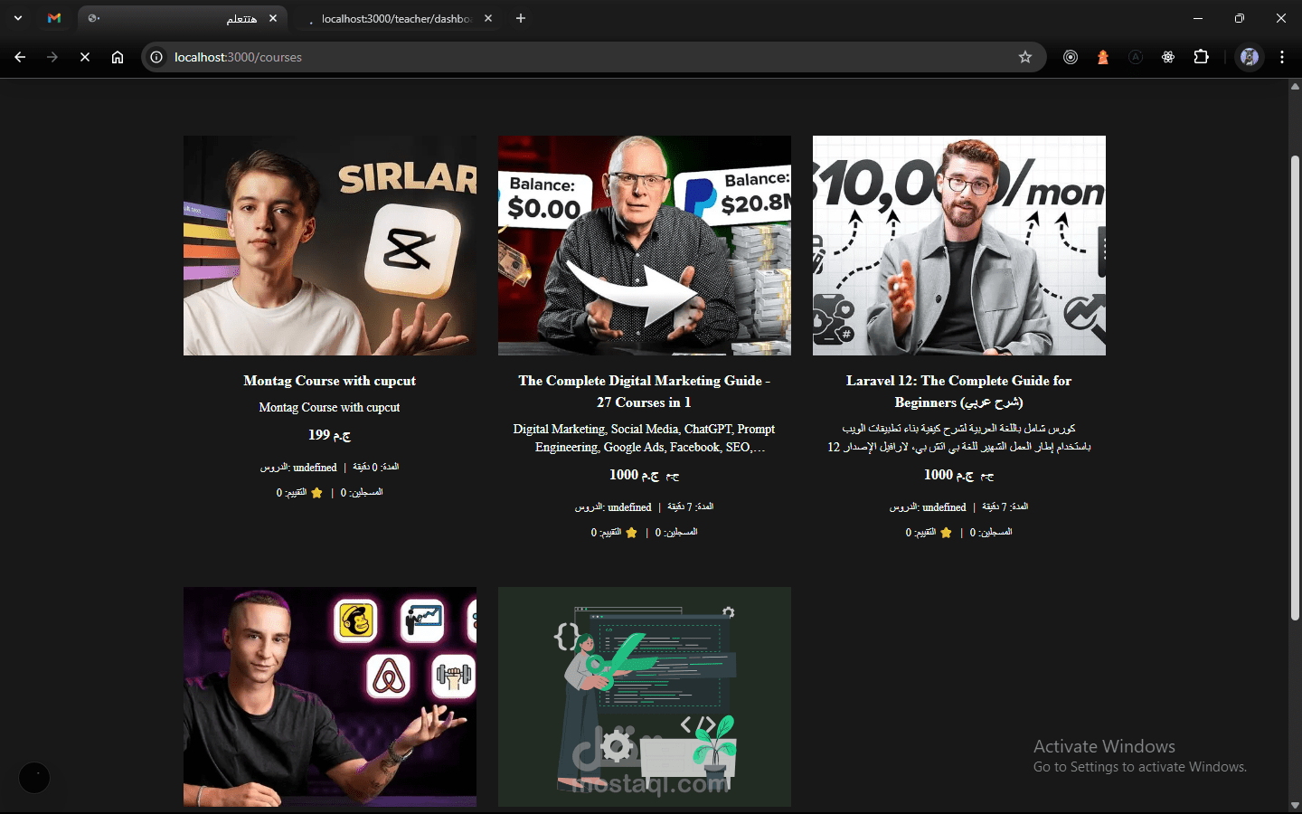The width and height of the screenshot is (1302, 814).
Task: Open the pinned Gmail tab
Action: point(54,18)
